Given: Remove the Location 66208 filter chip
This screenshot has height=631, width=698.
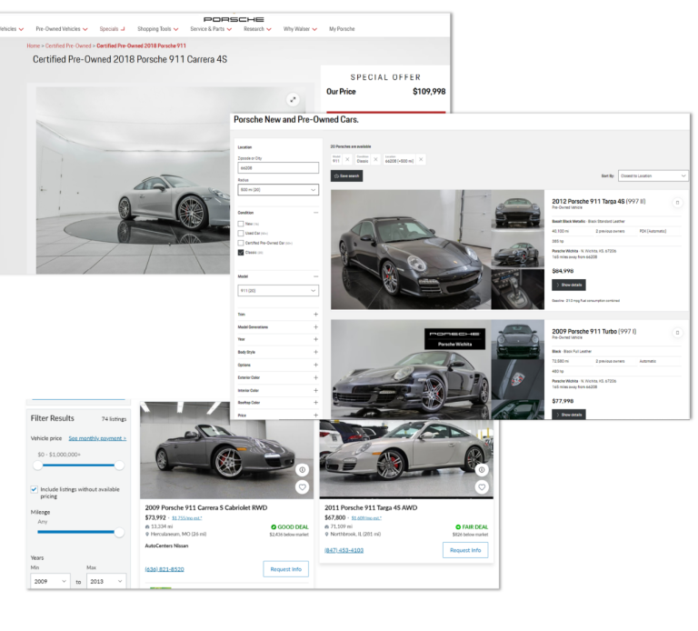Looking at the screenshot, I should 421,159.
